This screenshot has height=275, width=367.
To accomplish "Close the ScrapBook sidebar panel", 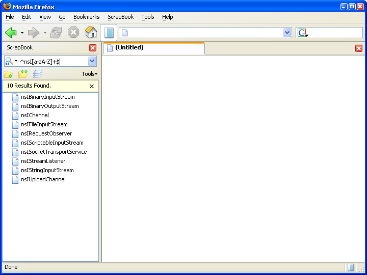I will click(x=93, y=48).
